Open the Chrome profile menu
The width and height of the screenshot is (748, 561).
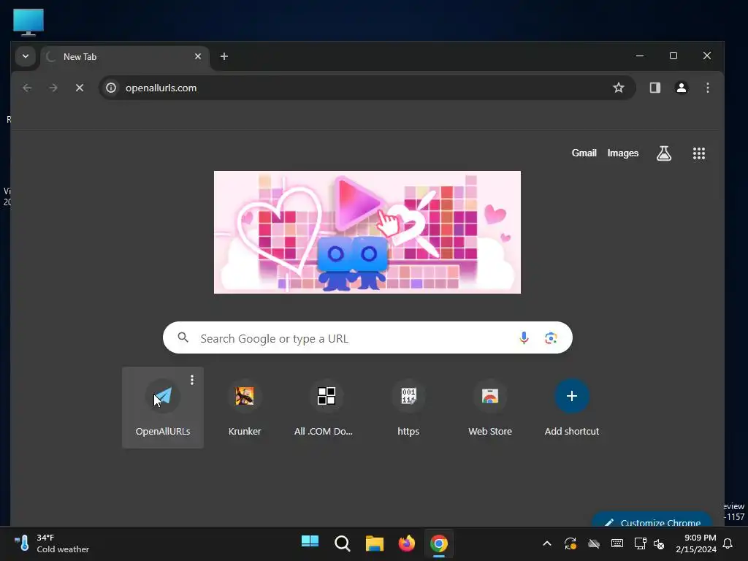[682, 88]
